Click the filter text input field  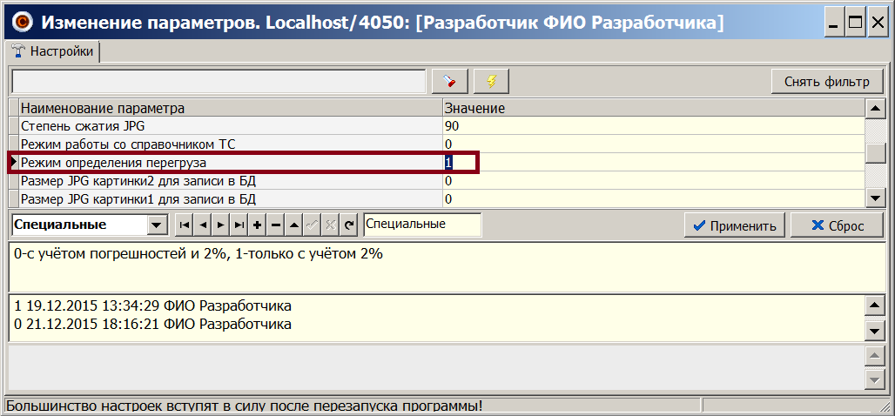point(218,82)
